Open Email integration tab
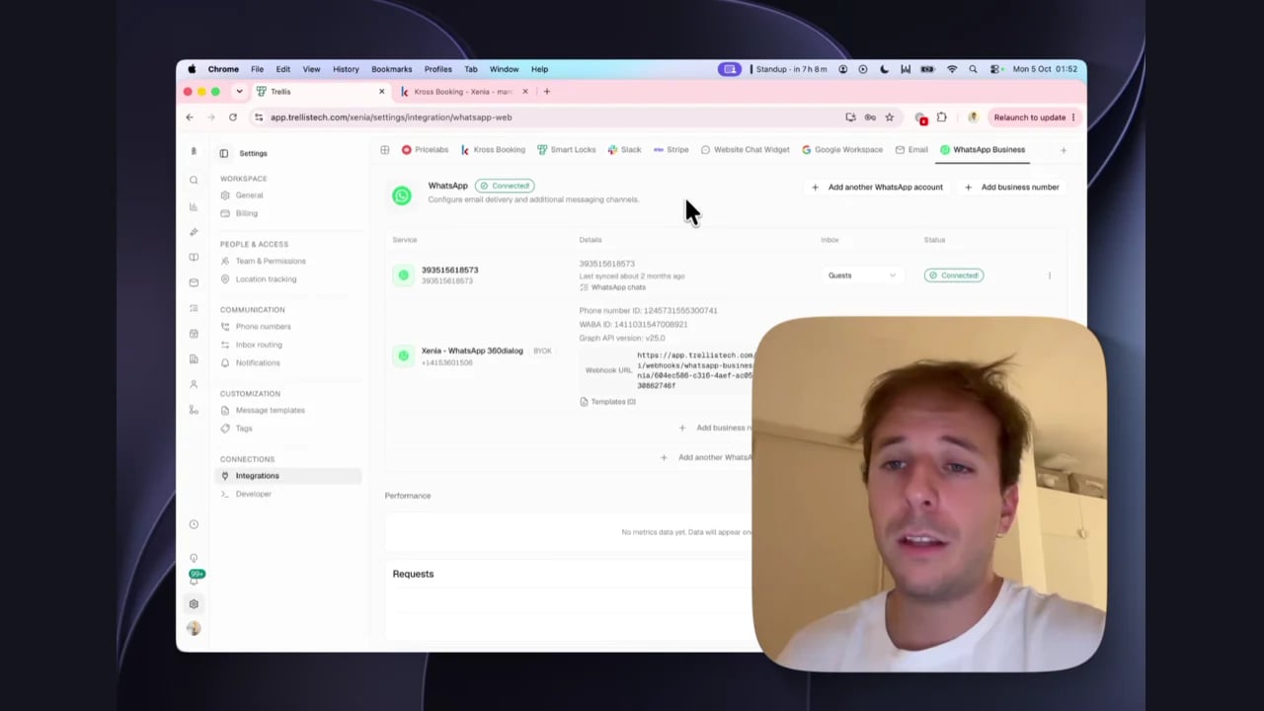 click(911, 150)
